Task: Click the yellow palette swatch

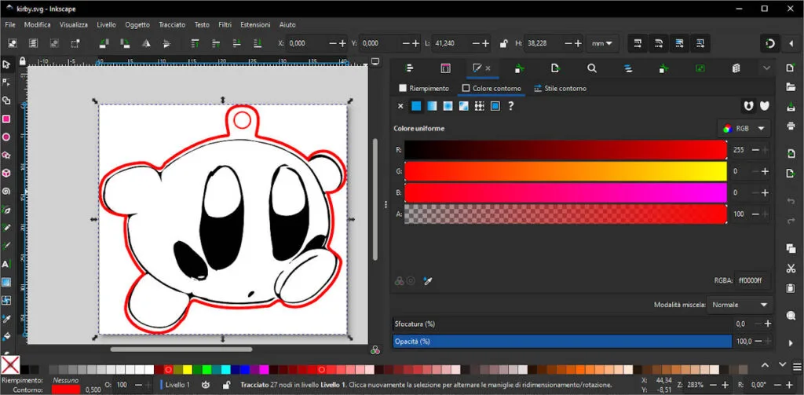Action: [187, 369]
